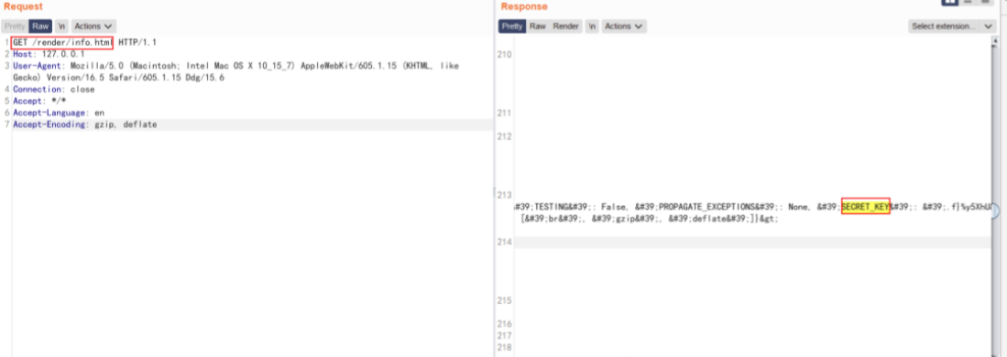
Task: Click the GET /render/info.html request line
Action: pyautogui.click(x=62, y=42)
